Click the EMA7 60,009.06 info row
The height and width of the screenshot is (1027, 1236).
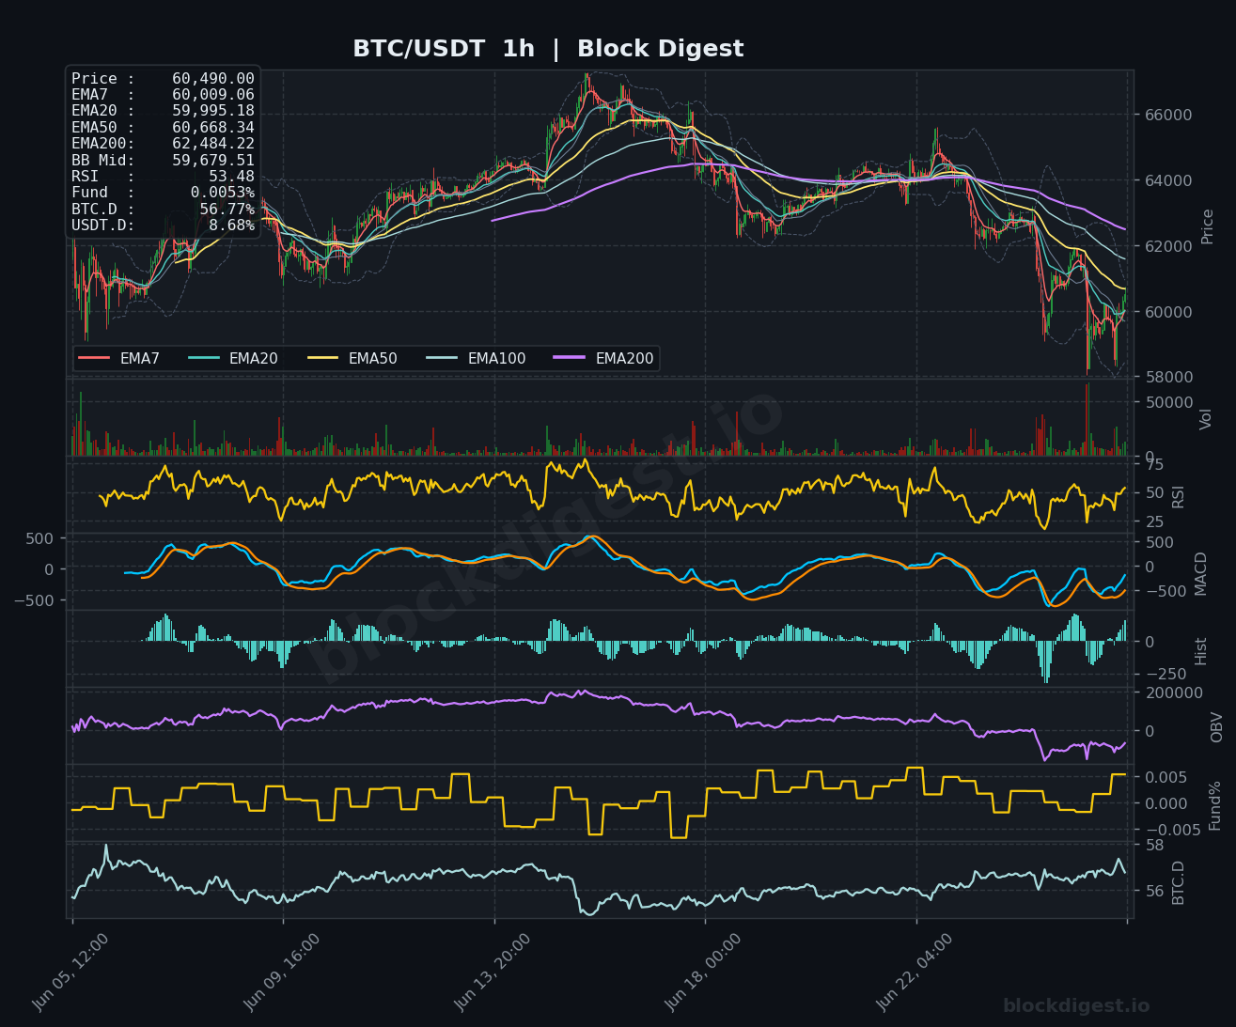[163, 95]
